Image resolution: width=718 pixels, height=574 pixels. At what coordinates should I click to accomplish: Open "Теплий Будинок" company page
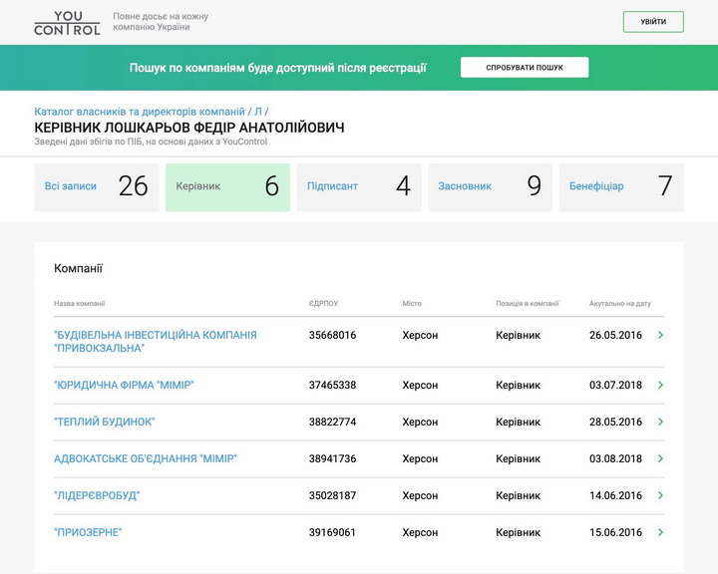[x=105, y=422]
